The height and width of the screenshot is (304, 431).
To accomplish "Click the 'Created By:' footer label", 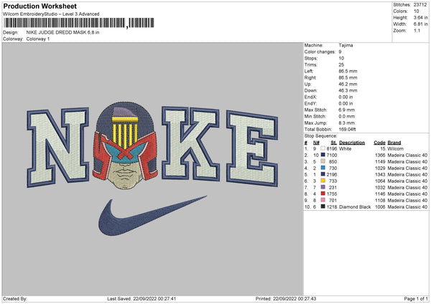I will tap(15, 299).
